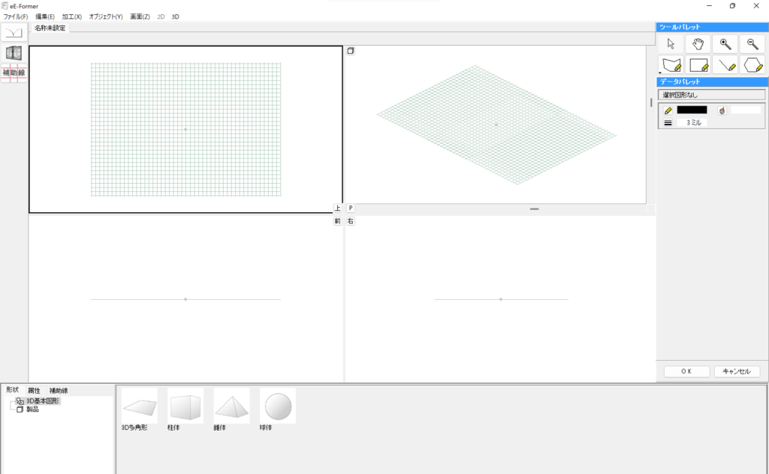Click the 補助線 guide line button
Viewport: 769px width, 474px height.
14,73
